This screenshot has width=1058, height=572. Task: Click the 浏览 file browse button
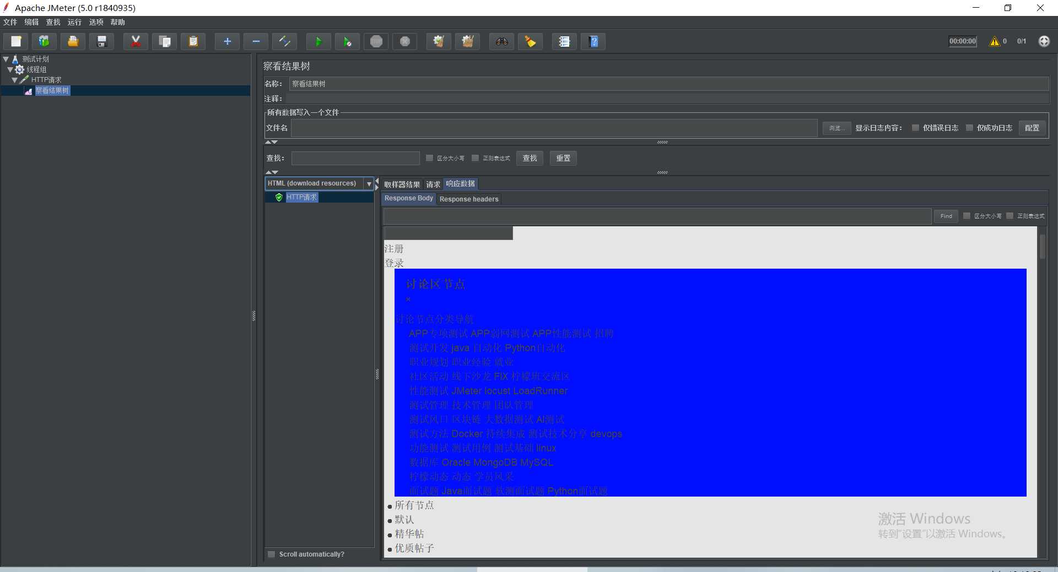click(837, 128)
